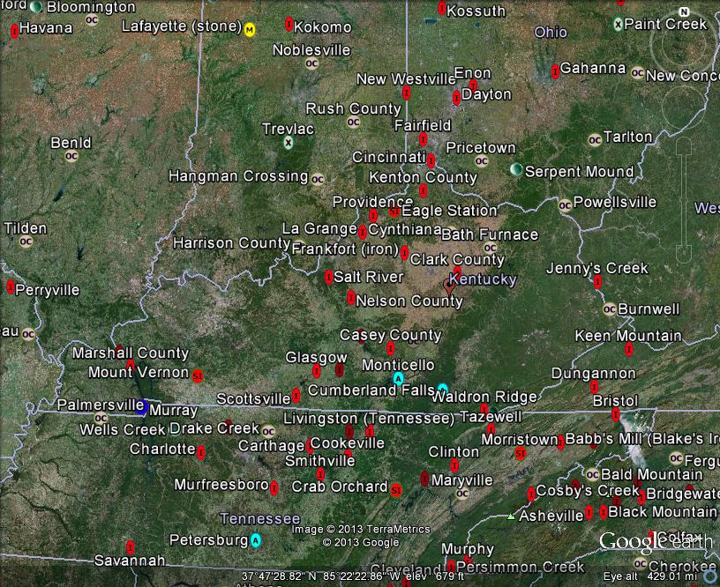Click the marker beside Paint Creek
The height and width of the screenshot is (587, 720).
coord(616,24)
